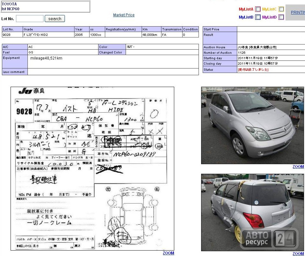Click ZOOM under the front car photo
Image resolution: width=305 pixels, height=256 pixels.
click(x=298, y=167)
